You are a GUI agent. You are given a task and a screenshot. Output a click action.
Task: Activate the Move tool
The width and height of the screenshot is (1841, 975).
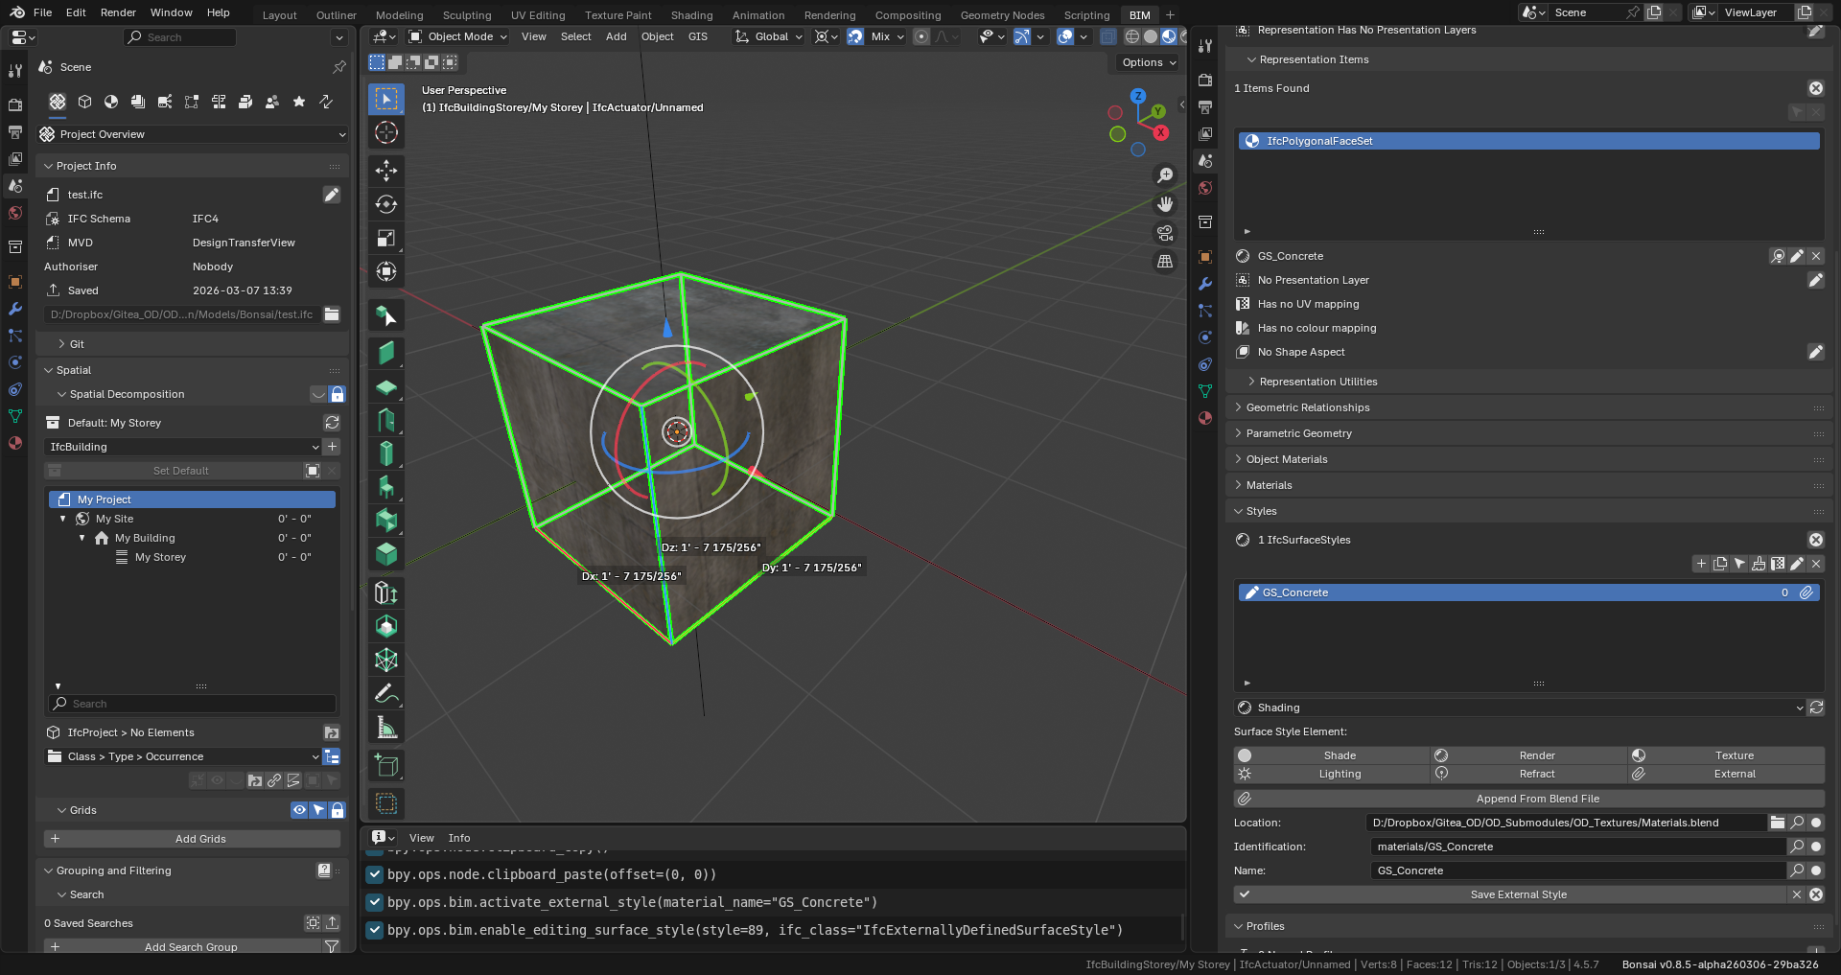pos(386,171)
